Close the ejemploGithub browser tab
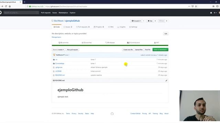The image size is (220, 123). (x=20, y=2)
